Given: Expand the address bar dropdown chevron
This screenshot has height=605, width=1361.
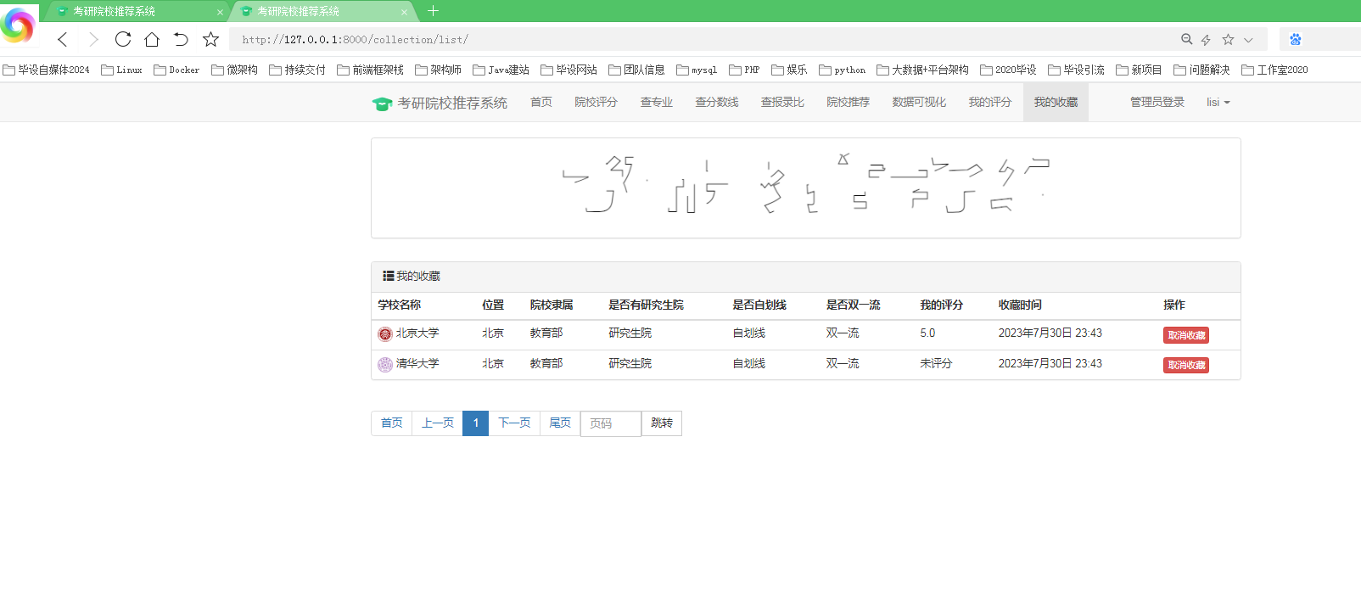Looking at the screenshot, I should [x=1248, y=40].
